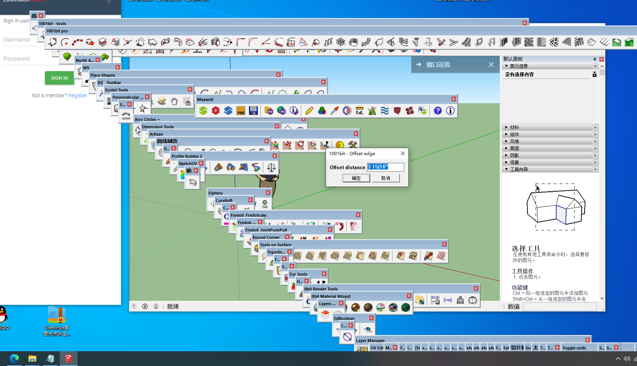Show hidden system tray icons chevron
This screenshot has width=637, height=366.
(x=618, y=359)
